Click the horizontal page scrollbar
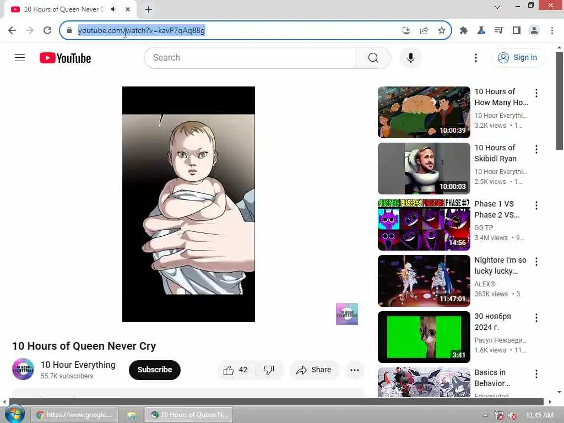This screenshot has height=423, width=564. coord(276,402)
